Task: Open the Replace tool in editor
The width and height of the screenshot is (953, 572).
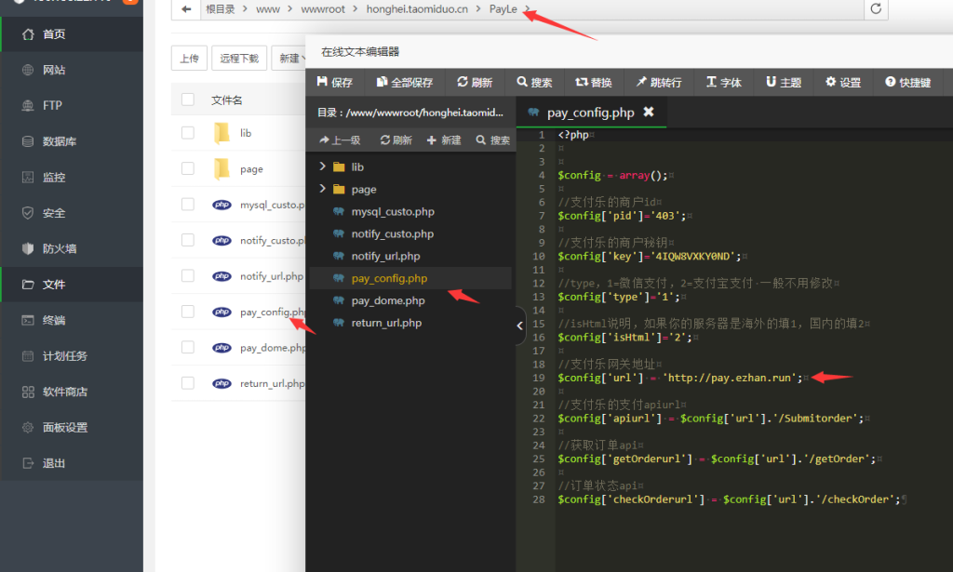Action: (x=594, y=82)
